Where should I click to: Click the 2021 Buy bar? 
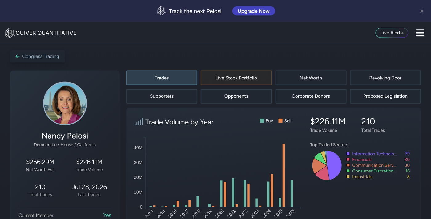pos(233,193)
